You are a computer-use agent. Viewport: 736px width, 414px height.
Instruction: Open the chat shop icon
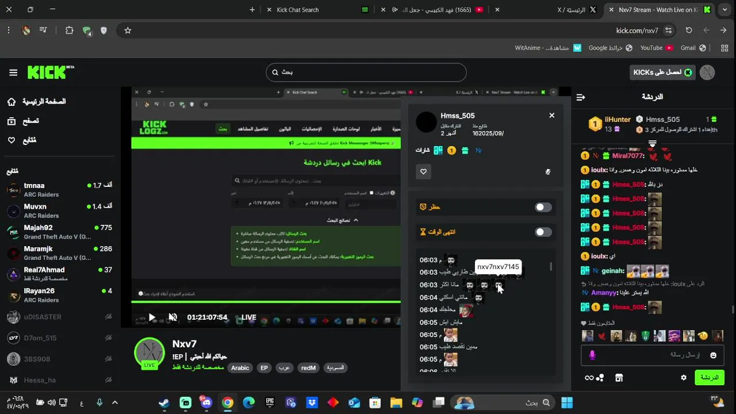(619, 378)
